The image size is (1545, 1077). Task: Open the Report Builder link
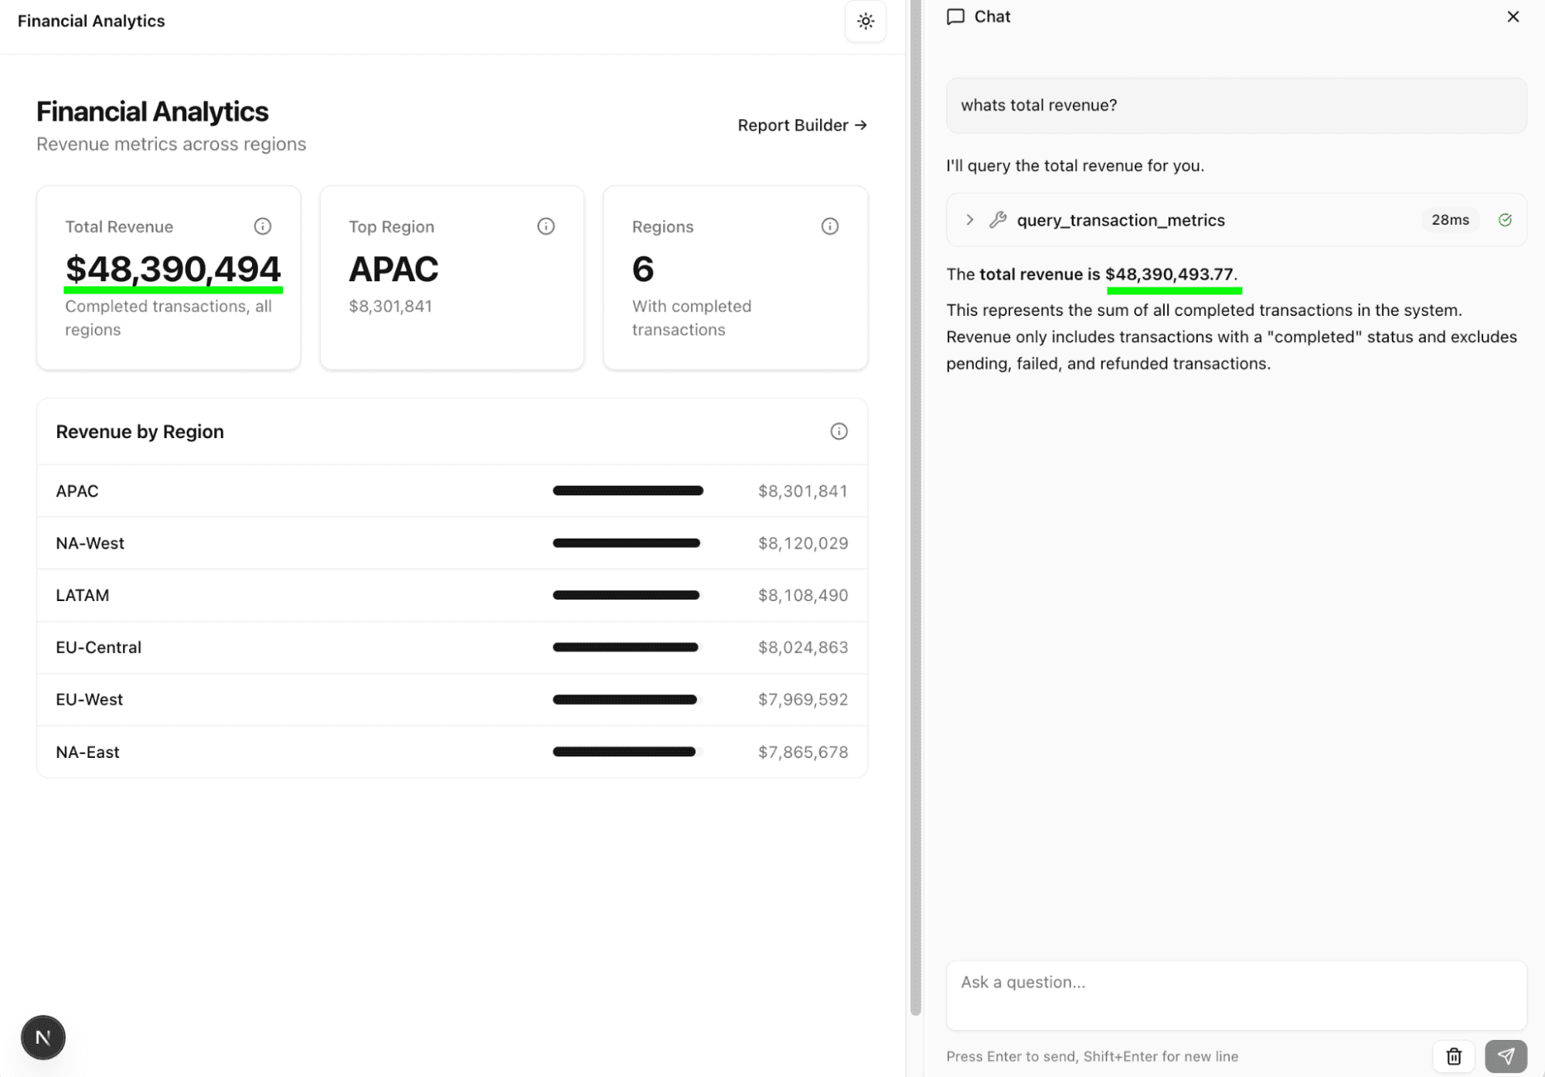click(x=801, y=125)
